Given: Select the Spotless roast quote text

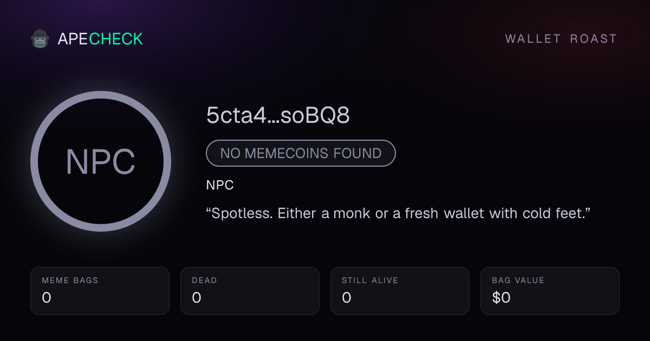Looking at the screenshot, I should pyautogui.click(x=398, y=213).
